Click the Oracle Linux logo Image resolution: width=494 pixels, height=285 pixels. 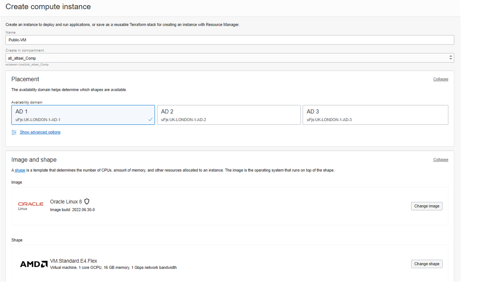click(x=31, y=206)
